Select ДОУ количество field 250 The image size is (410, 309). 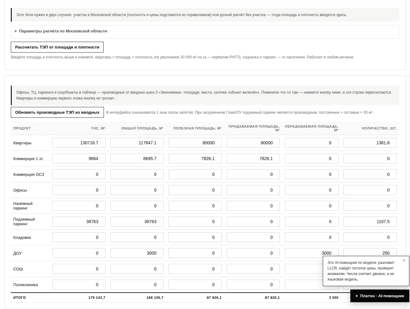pyautogui.click(x=370, y=252)
